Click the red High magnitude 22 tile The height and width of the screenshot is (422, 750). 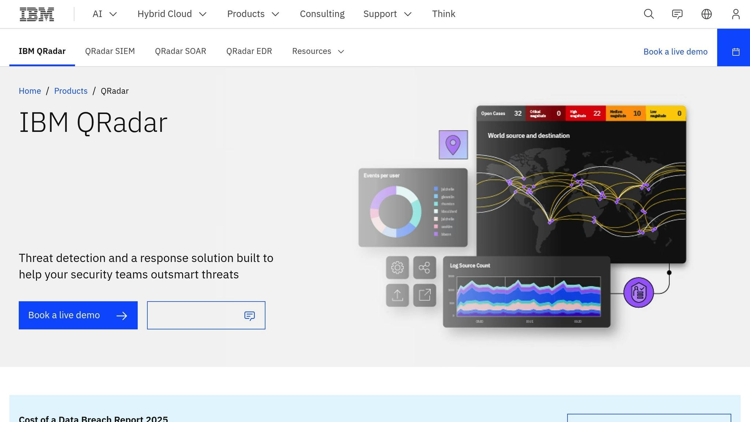click(x=586, y=114)
